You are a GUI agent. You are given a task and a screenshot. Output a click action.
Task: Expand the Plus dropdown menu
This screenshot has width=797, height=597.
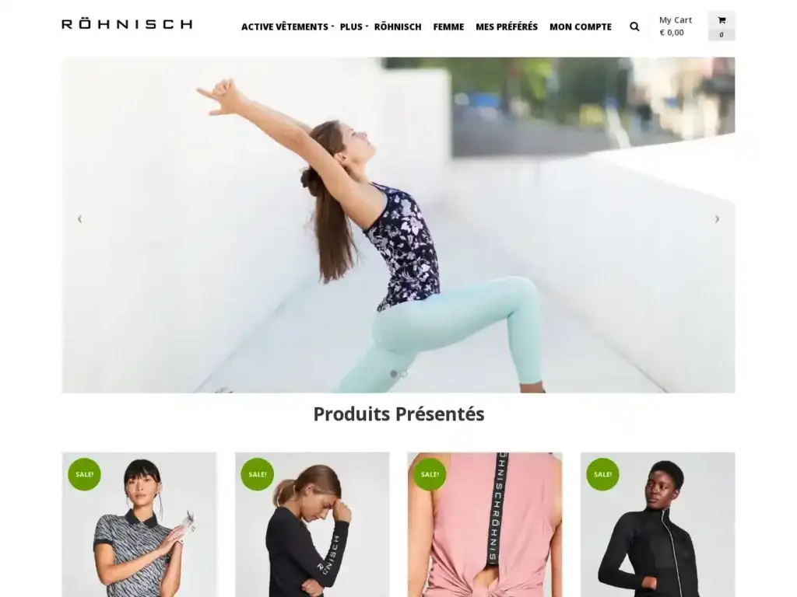[354, 27]
